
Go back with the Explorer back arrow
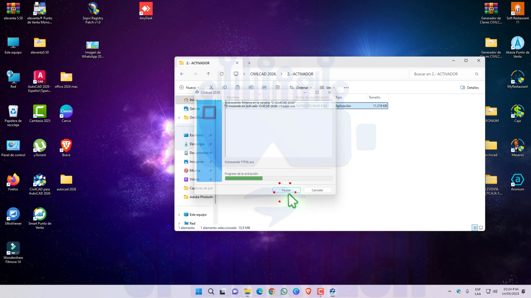click(x=182, y=74)
